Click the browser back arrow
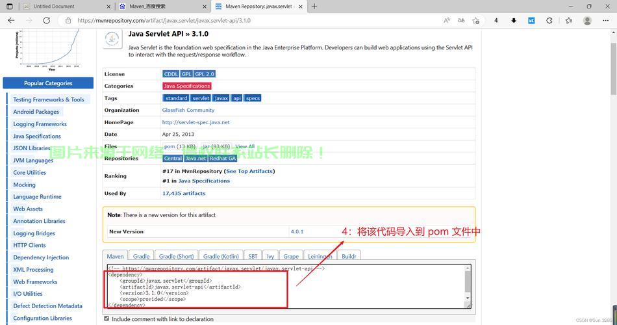This screenshot has height=325, width=617. (x=11, y=21)
